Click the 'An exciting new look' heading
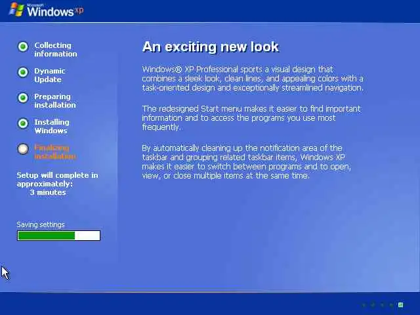The height and width of the screenshot is (315, 420). (x=211, y=47)
